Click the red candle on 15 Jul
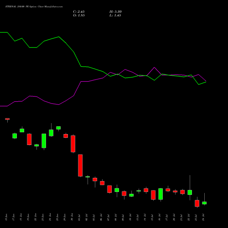 [153, 195]
